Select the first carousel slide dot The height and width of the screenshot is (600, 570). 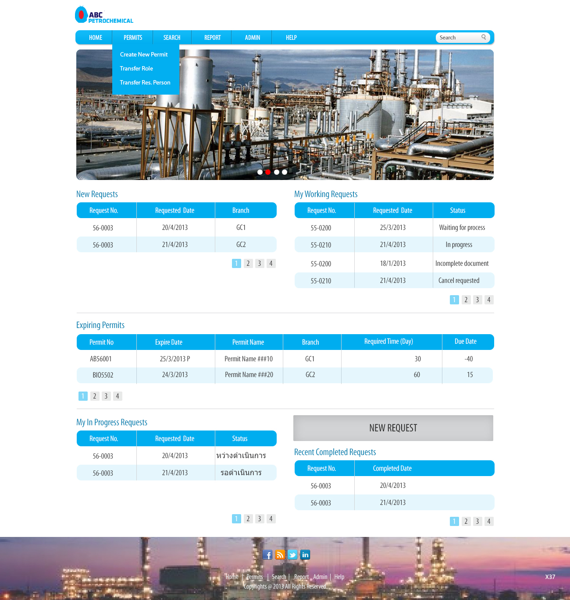260,172
